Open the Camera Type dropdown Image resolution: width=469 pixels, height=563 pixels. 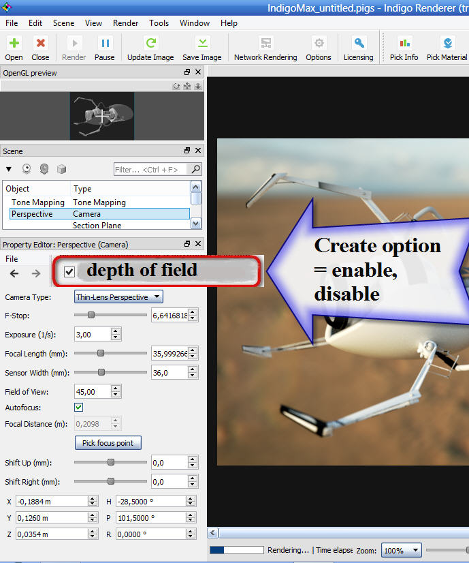point(118,296)
